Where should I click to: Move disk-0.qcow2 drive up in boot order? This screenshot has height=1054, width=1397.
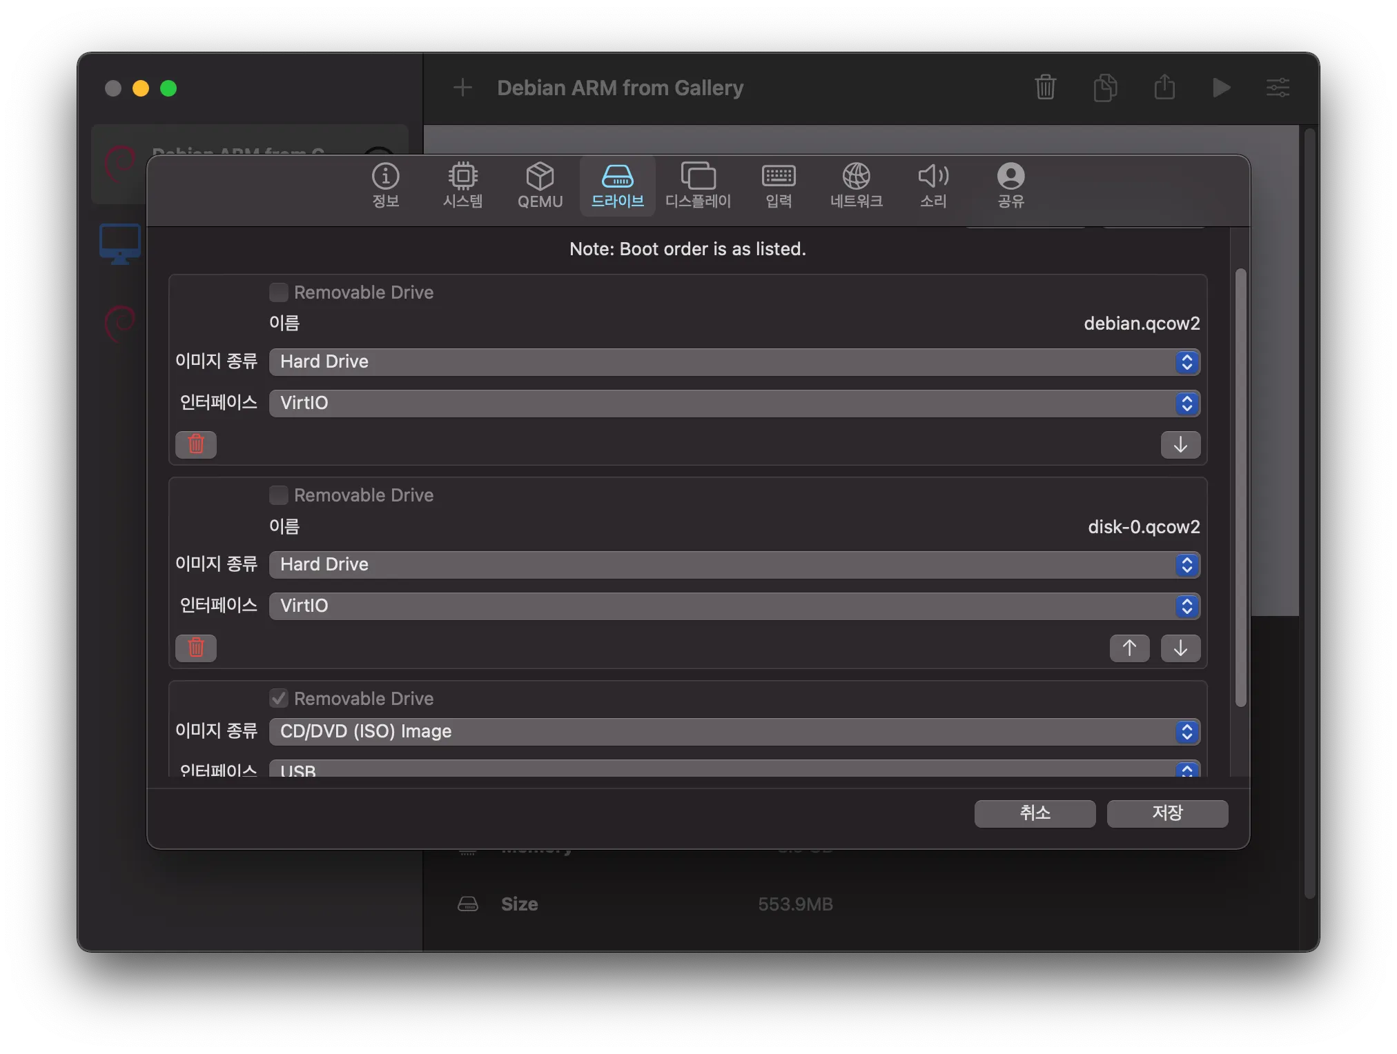1129,648
